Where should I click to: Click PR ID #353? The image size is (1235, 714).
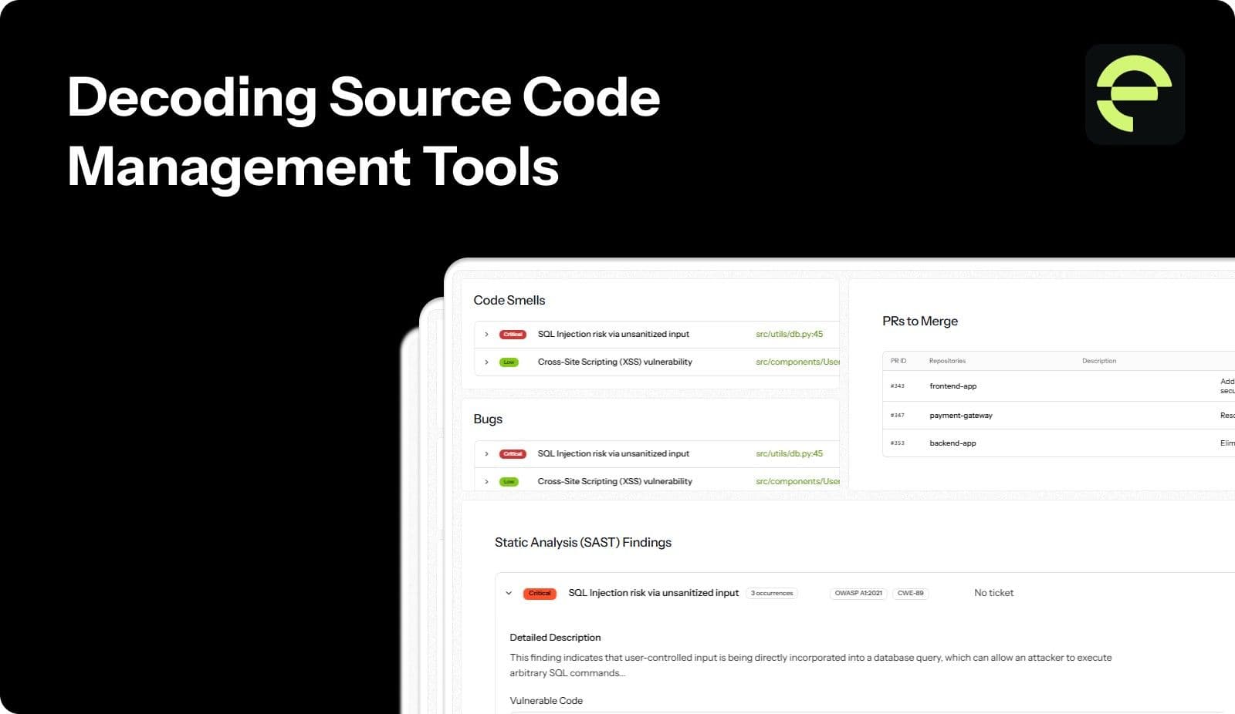[897, 443]
